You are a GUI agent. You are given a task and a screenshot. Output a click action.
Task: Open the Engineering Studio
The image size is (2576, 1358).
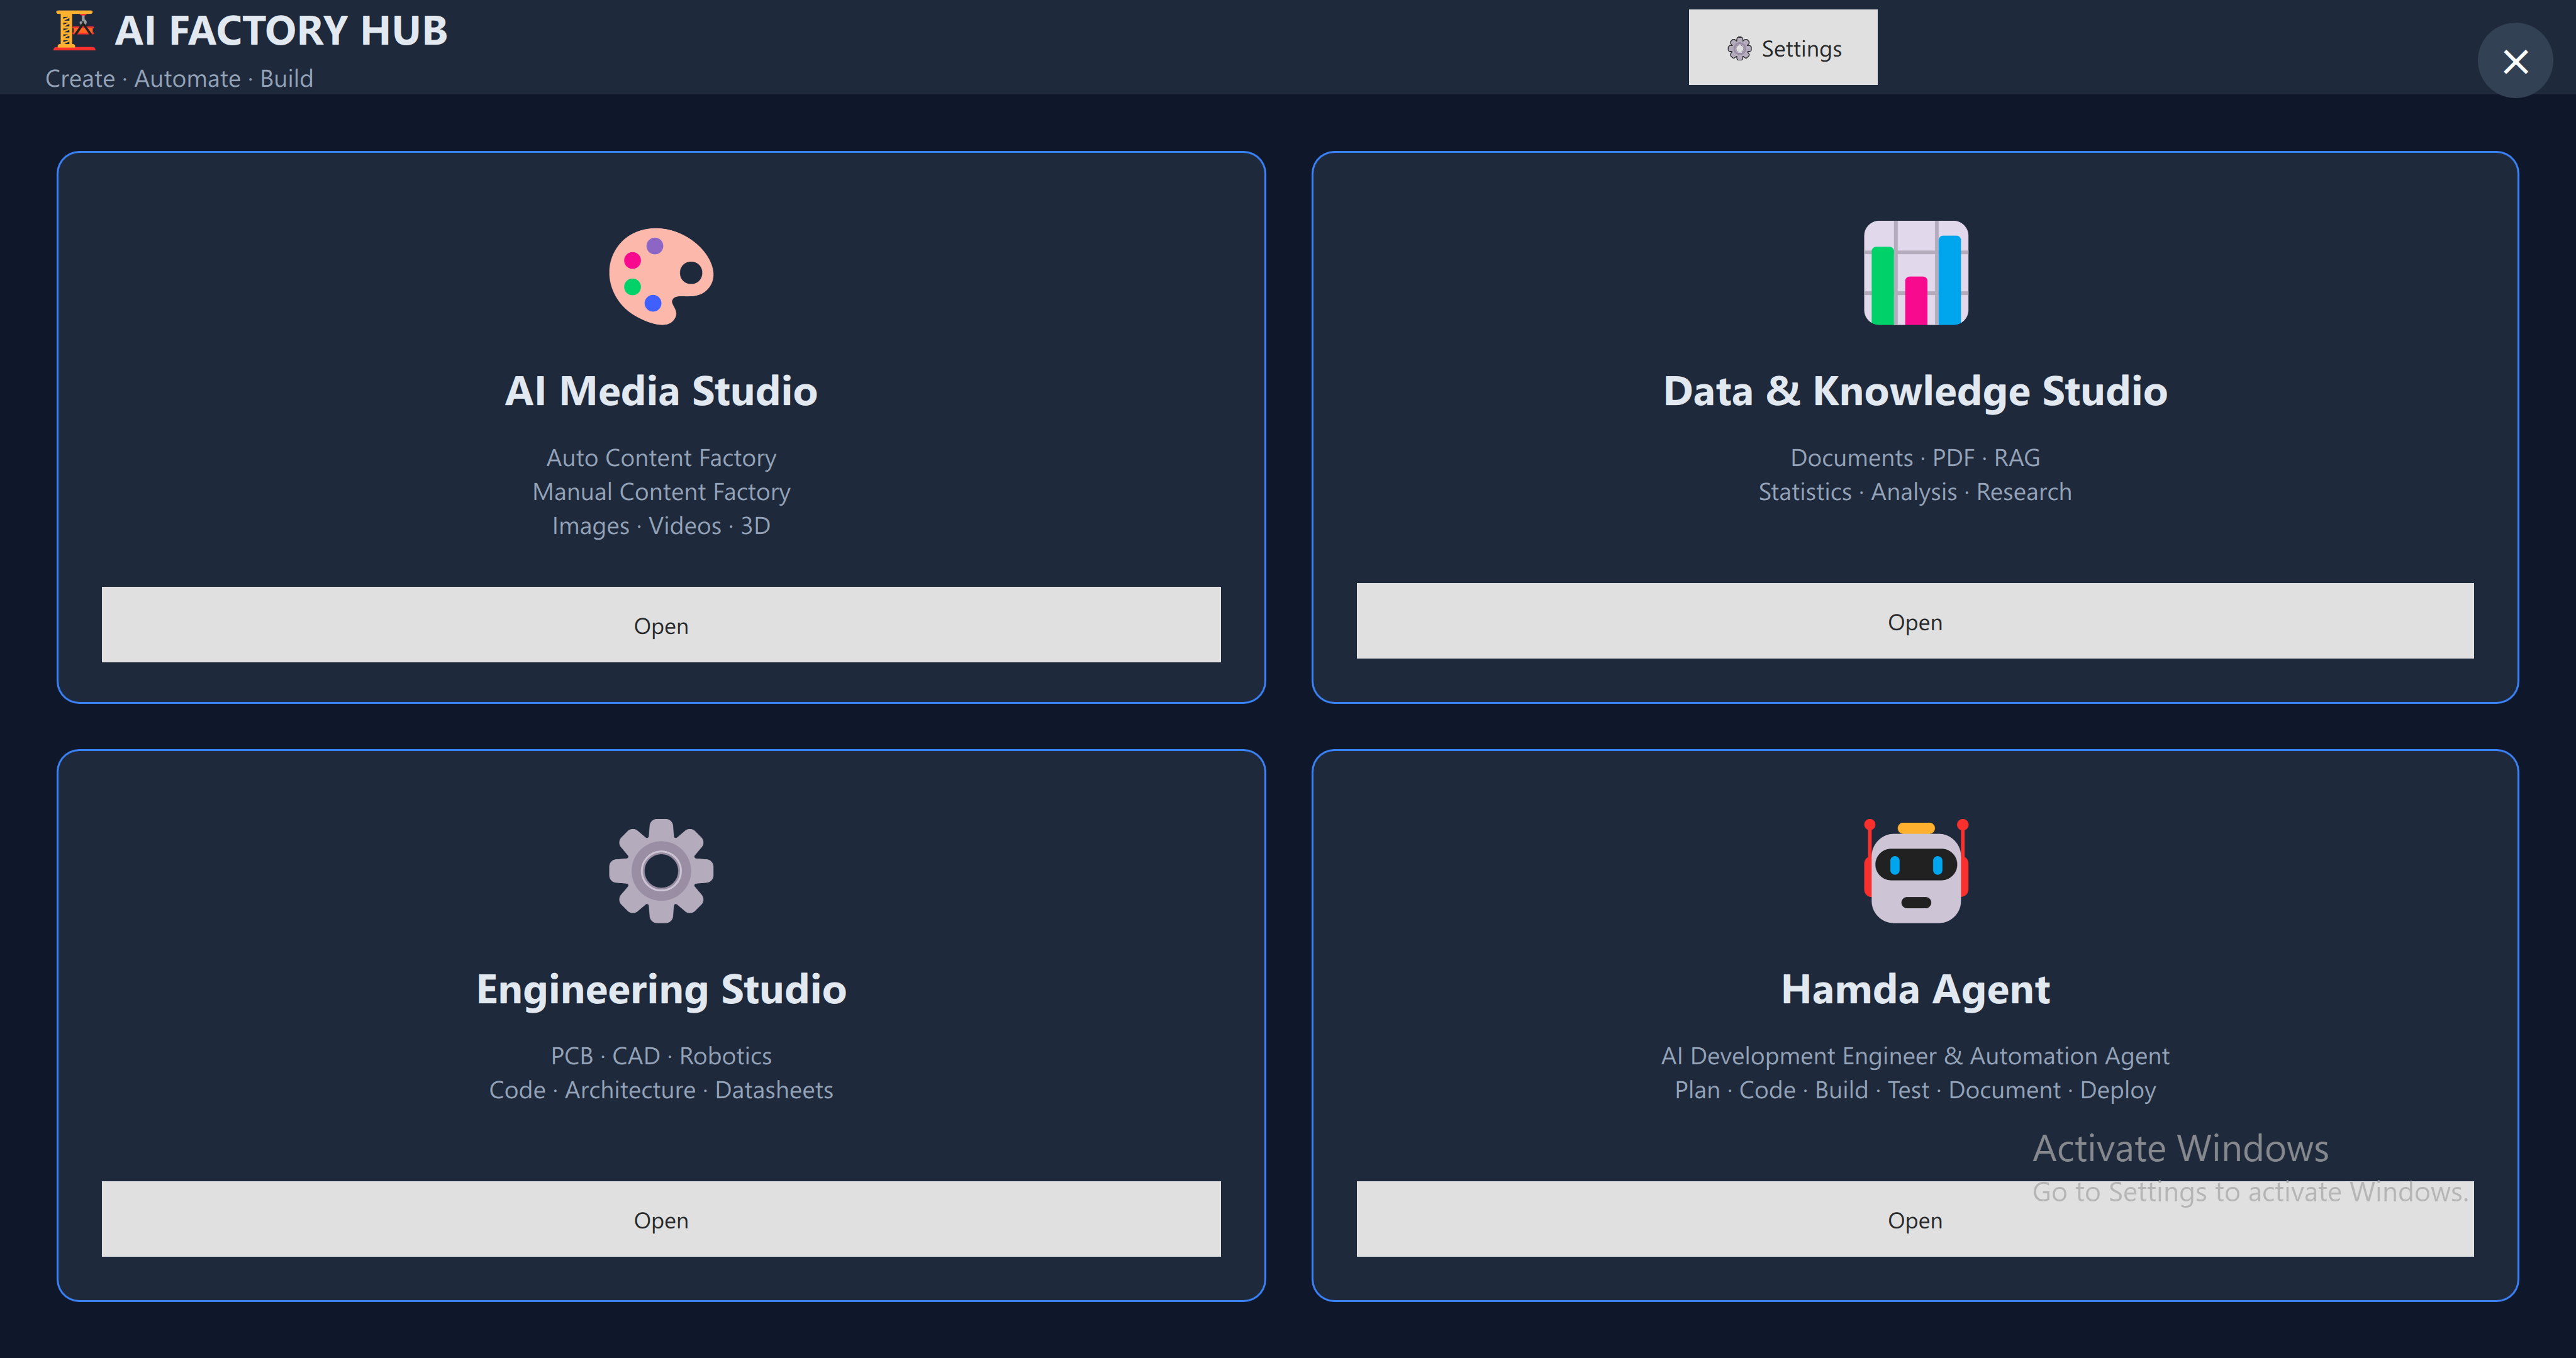(x=661, y=1219)
